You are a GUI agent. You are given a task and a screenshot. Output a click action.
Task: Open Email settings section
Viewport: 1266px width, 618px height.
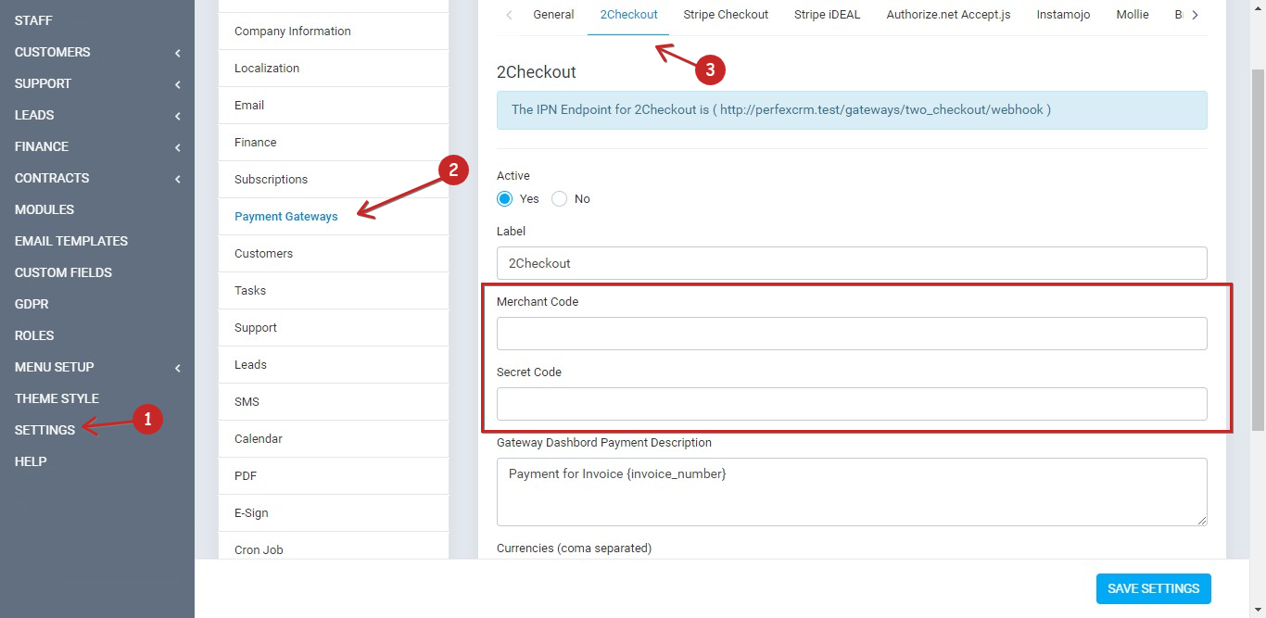(334, 106)
